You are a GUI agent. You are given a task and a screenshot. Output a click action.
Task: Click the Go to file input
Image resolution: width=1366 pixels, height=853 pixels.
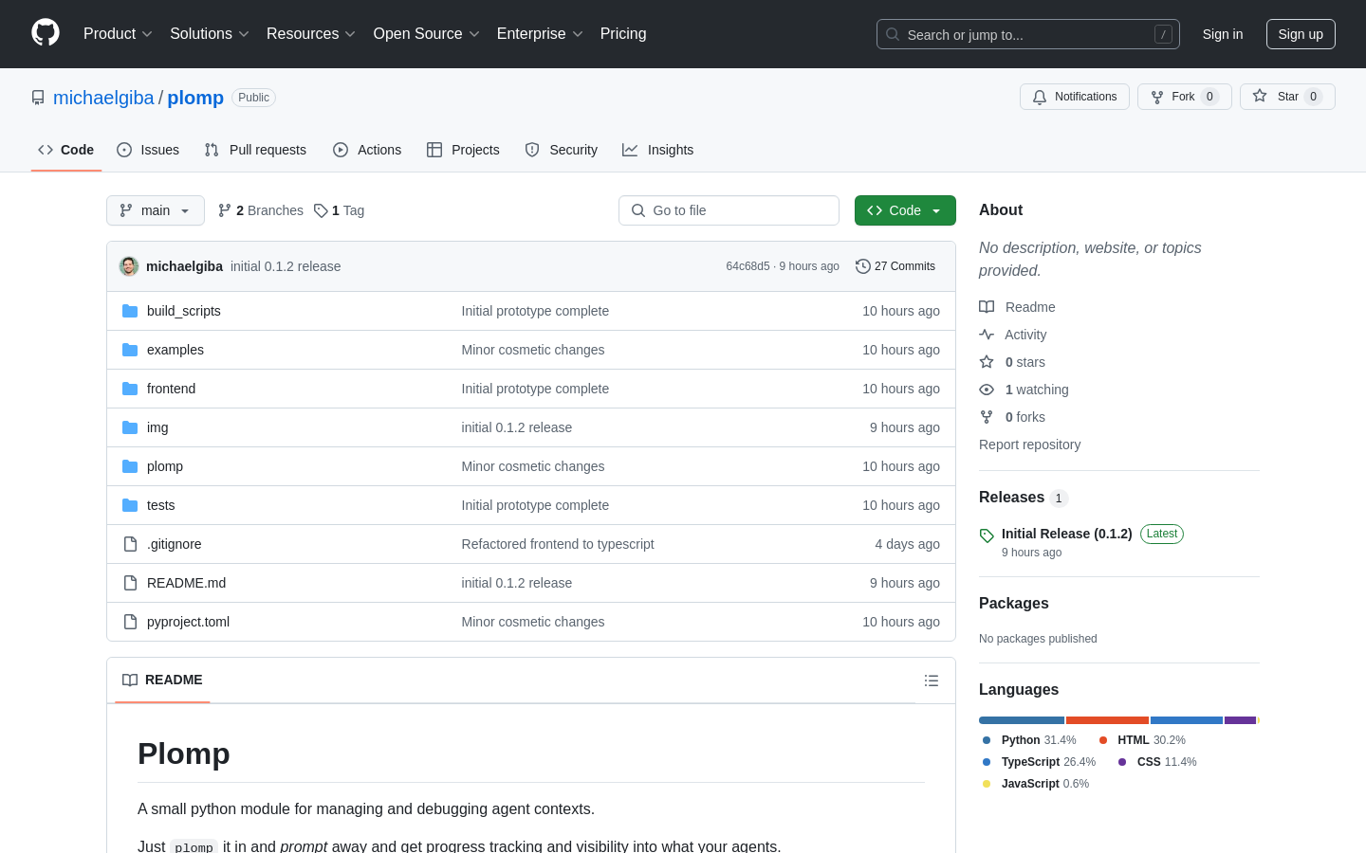coord(729,210)
